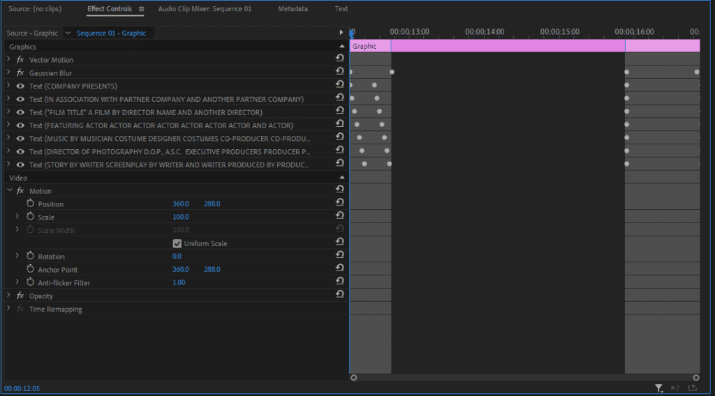
Task: Reset the COMPANY PRESENTS text layer
Action: pyautogui.click(x=340, y=84)
